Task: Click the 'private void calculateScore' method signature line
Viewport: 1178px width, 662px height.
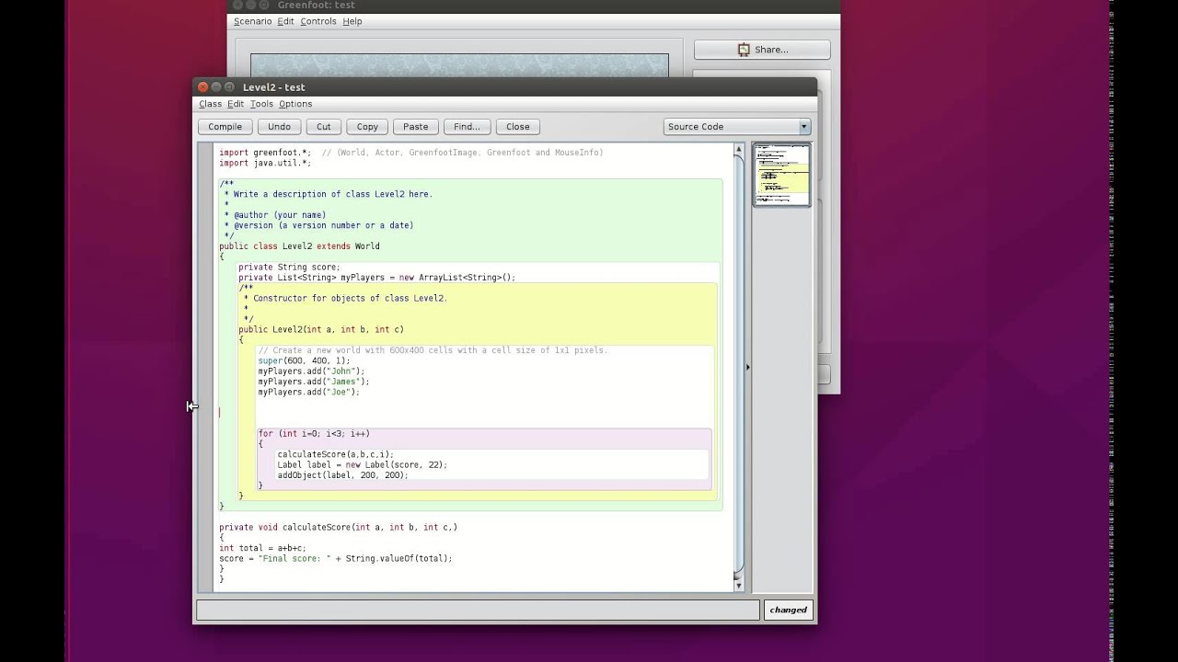Action: coord(338,527)
